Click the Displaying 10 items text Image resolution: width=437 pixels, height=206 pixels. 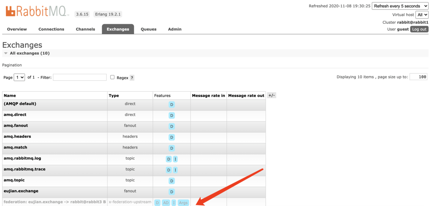point(372,77)
